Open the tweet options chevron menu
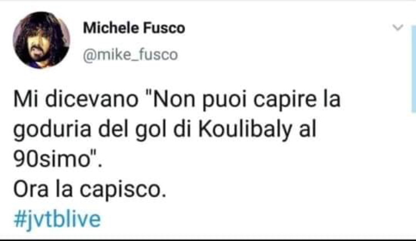The width and height of the screenshot is (416, 241). (398, 27)
